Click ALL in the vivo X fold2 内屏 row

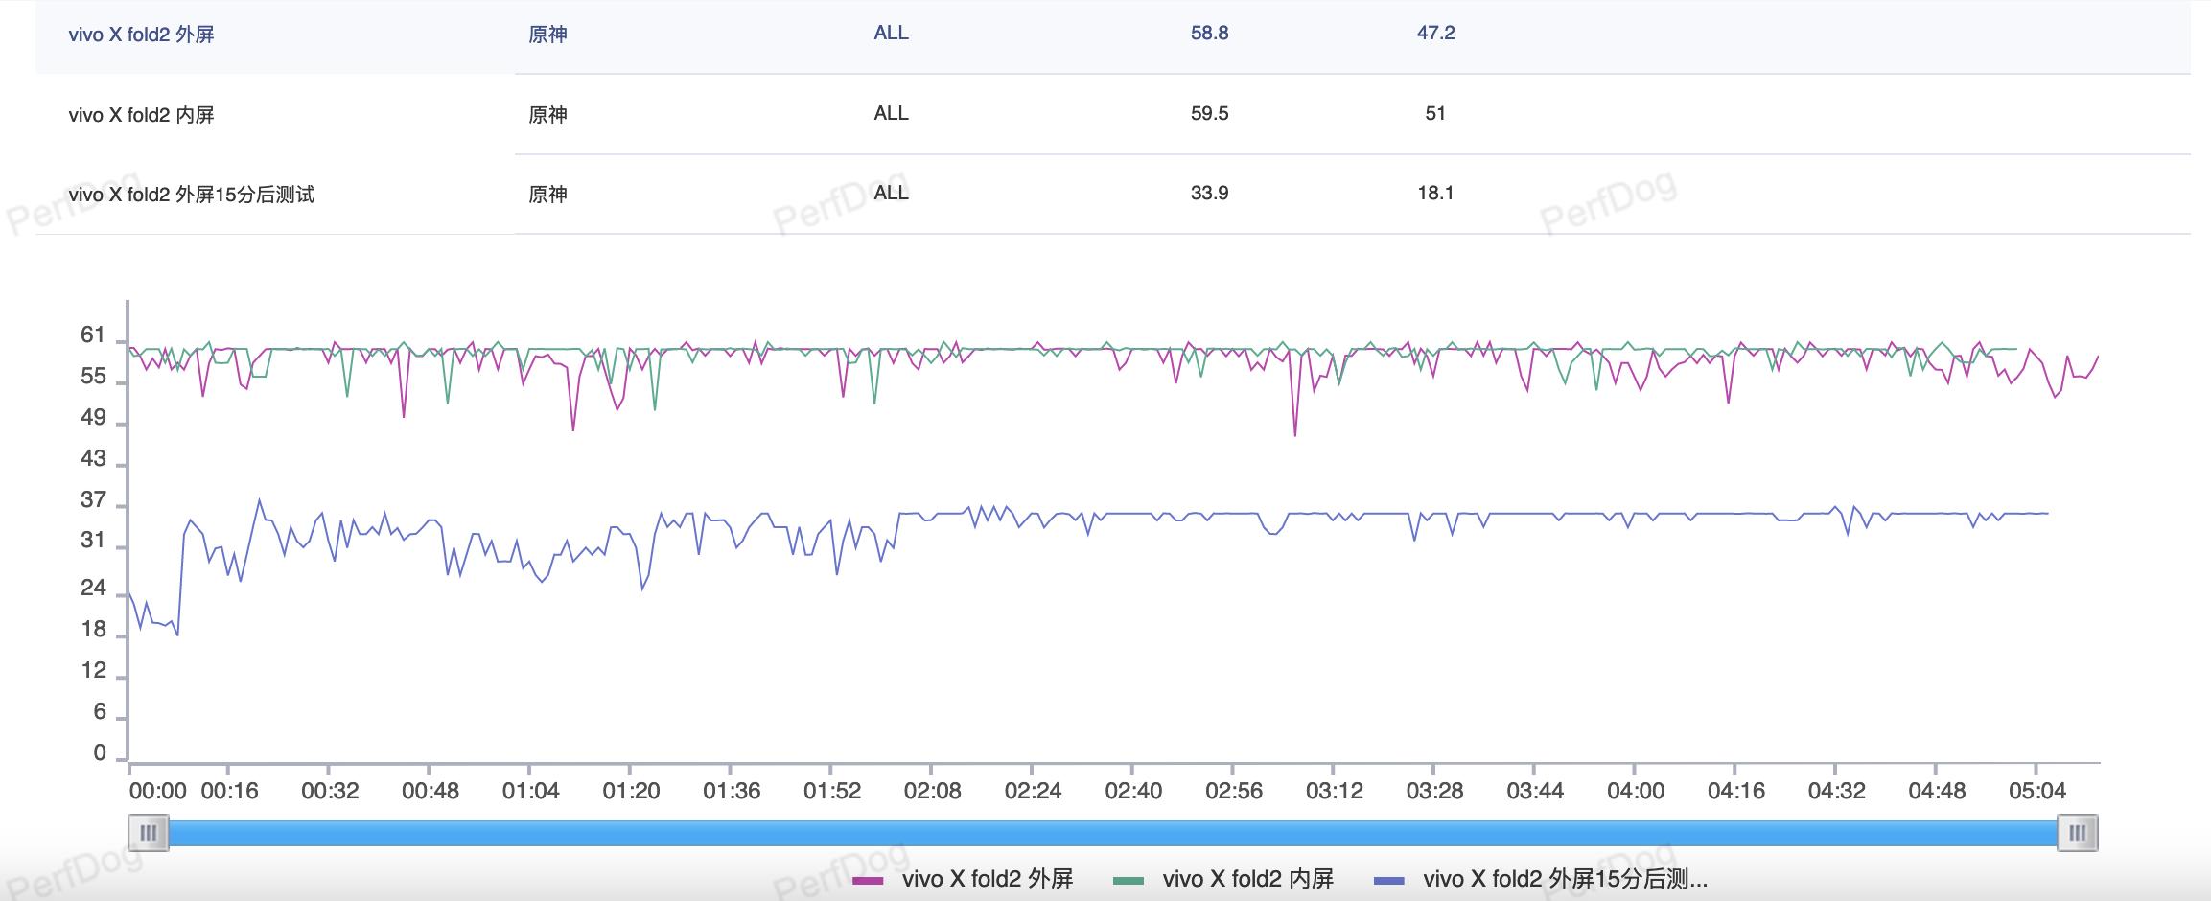click(x=891, y=113)
